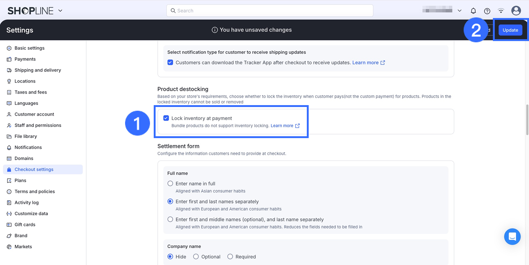Disable the Tracker App notification checkbox
Screen dimensions: 529x265
coord(170,63)
